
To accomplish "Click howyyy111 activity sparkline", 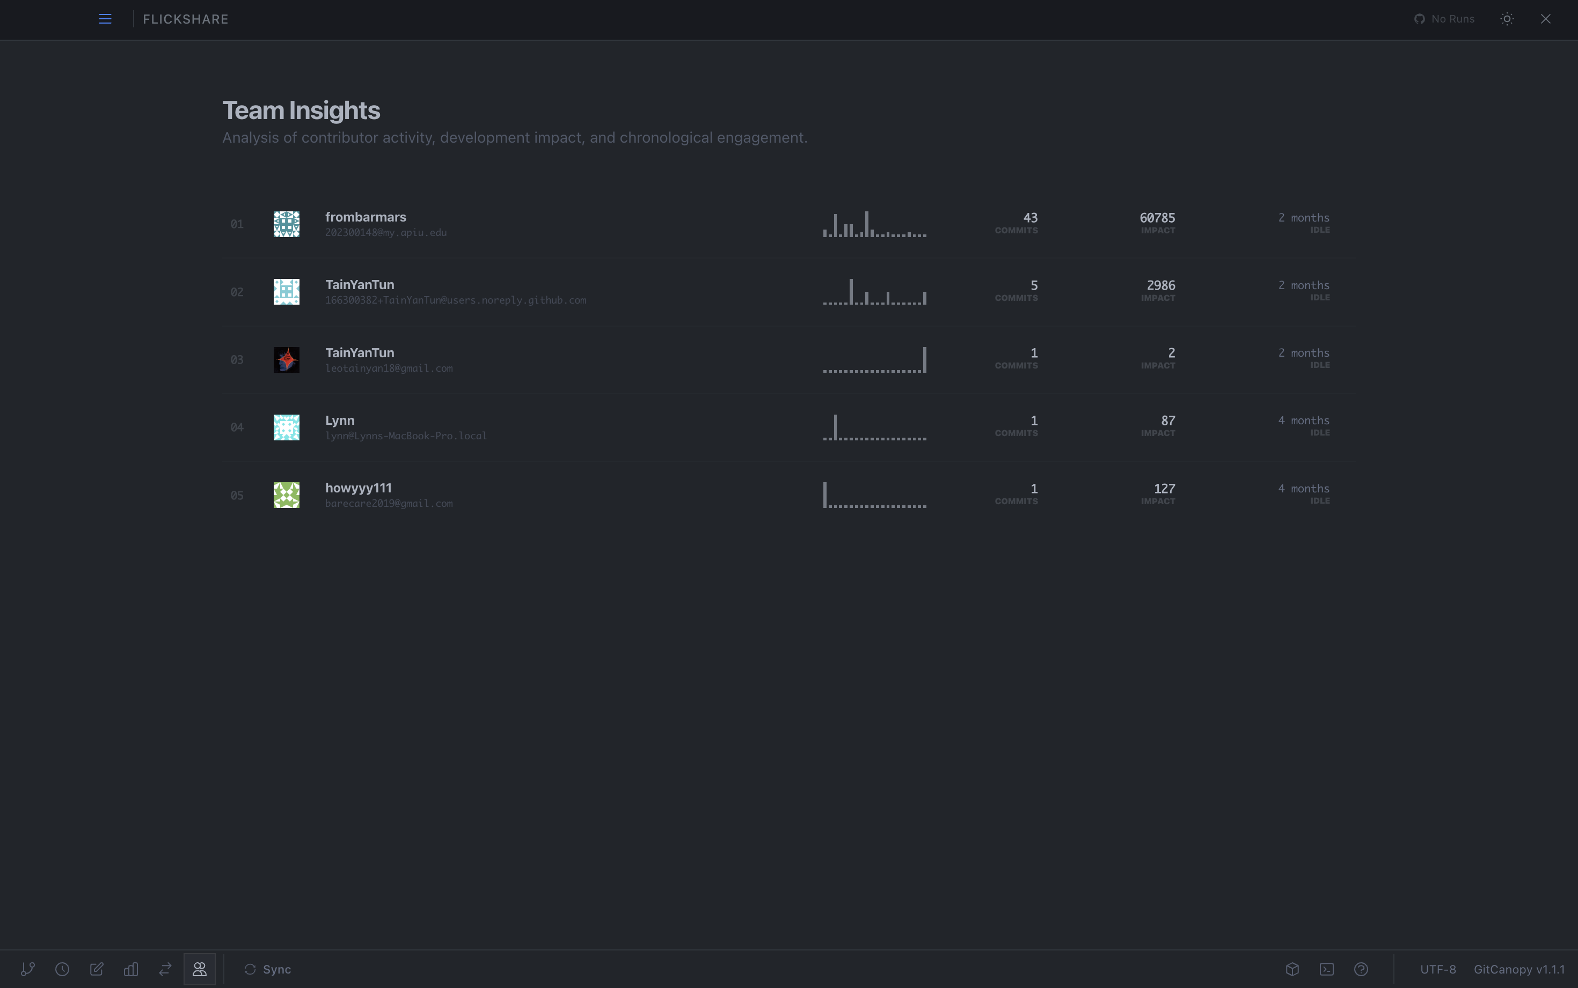I will 875,495.
